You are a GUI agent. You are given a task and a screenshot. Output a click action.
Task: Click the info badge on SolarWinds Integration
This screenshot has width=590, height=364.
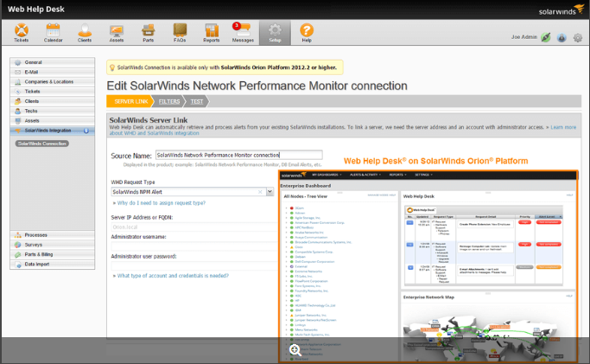86,131
